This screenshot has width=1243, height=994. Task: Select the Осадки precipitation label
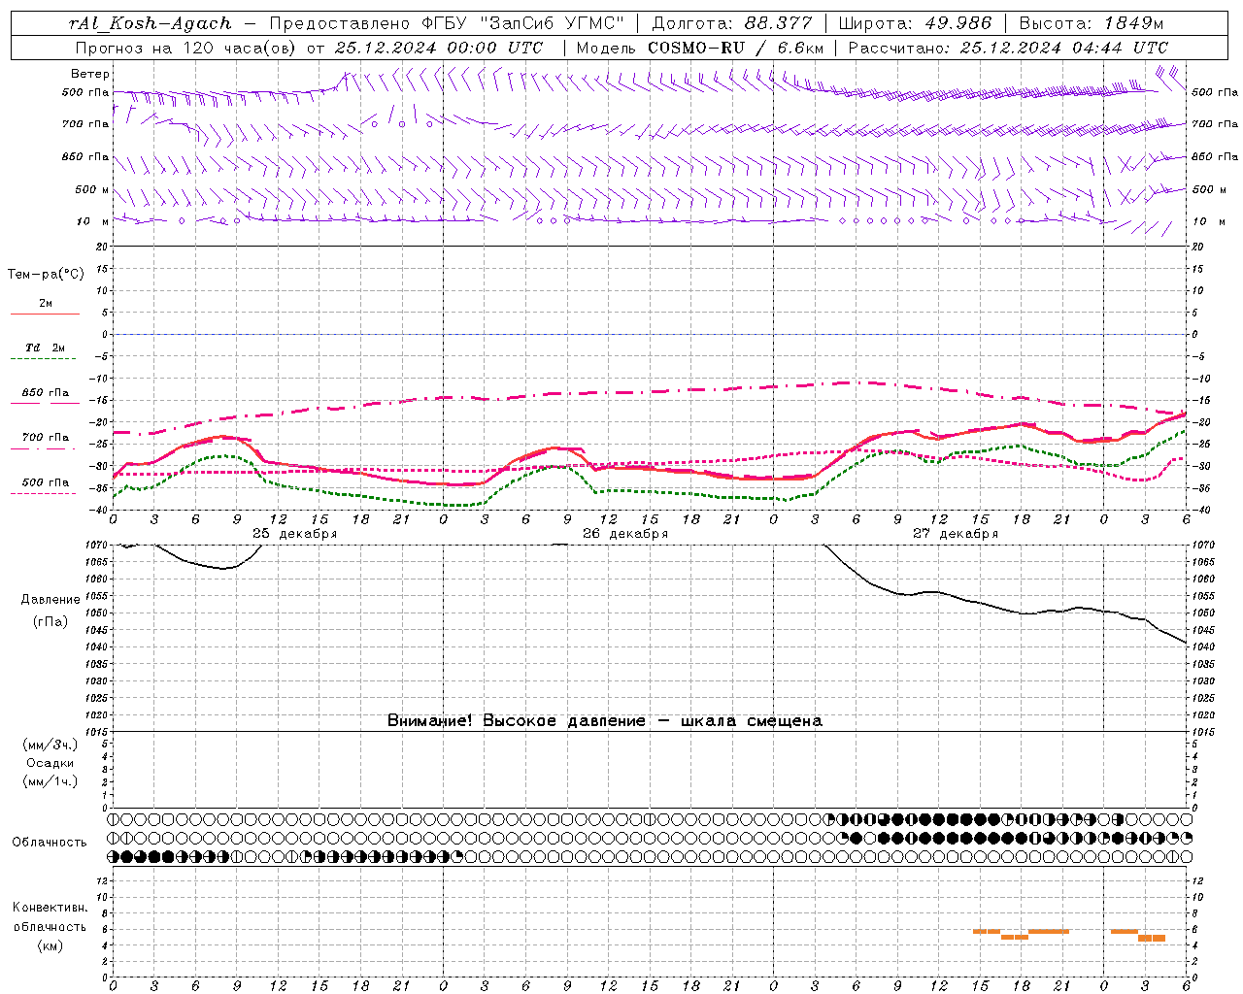(50, 763)
